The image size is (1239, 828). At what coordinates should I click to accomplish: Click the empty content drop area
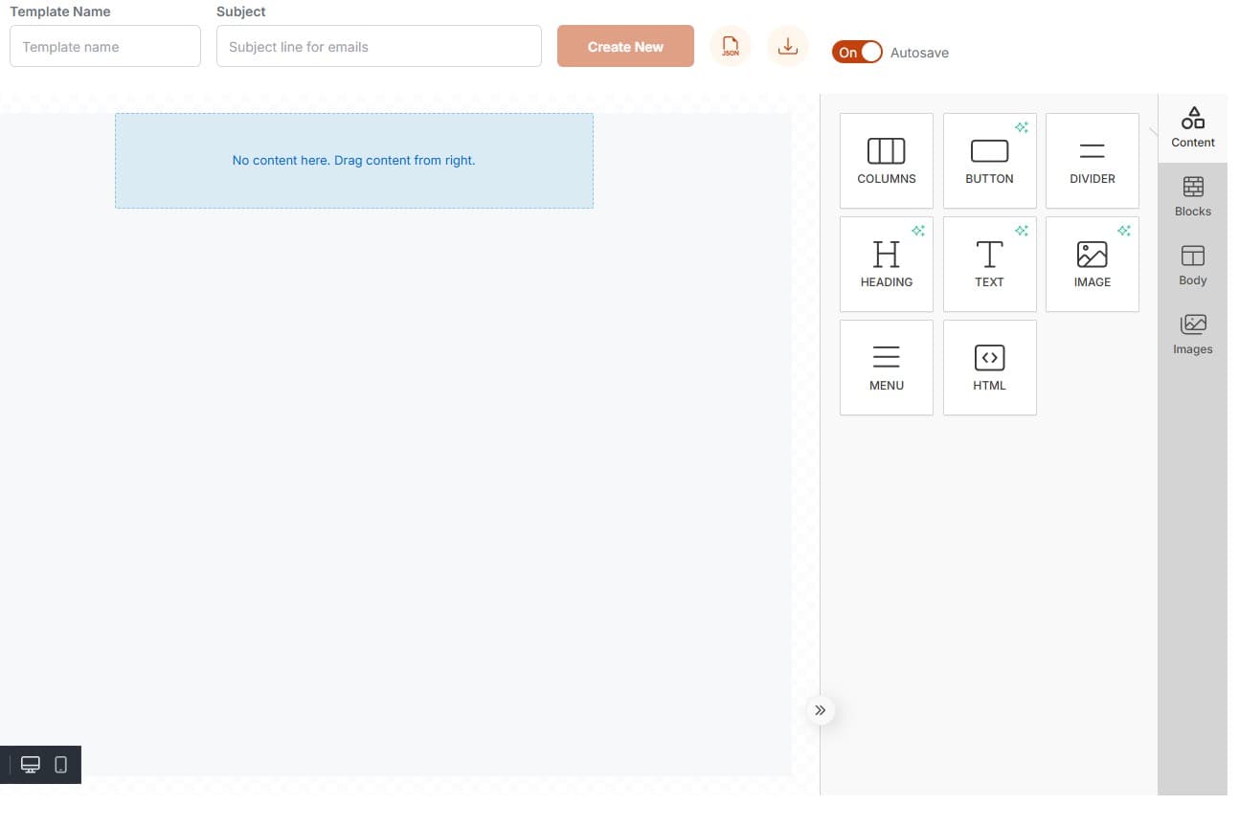(x=354, y=161)
